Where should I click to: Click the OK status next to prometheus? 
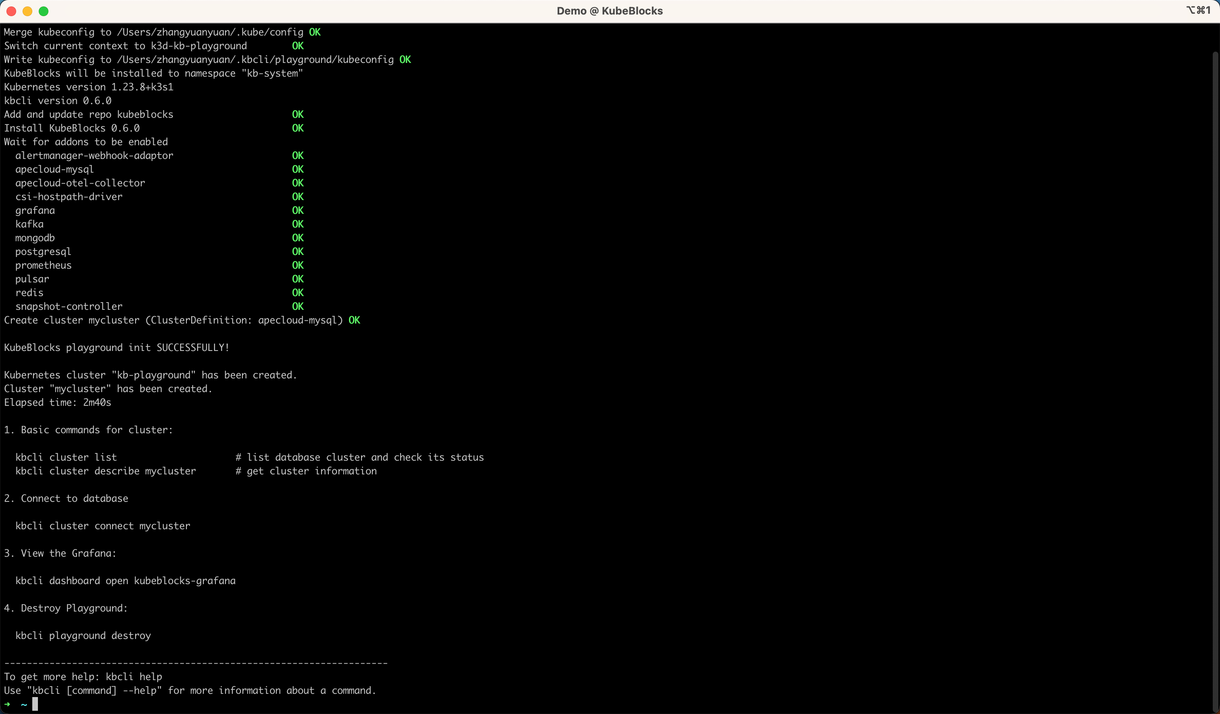(298, 265)
